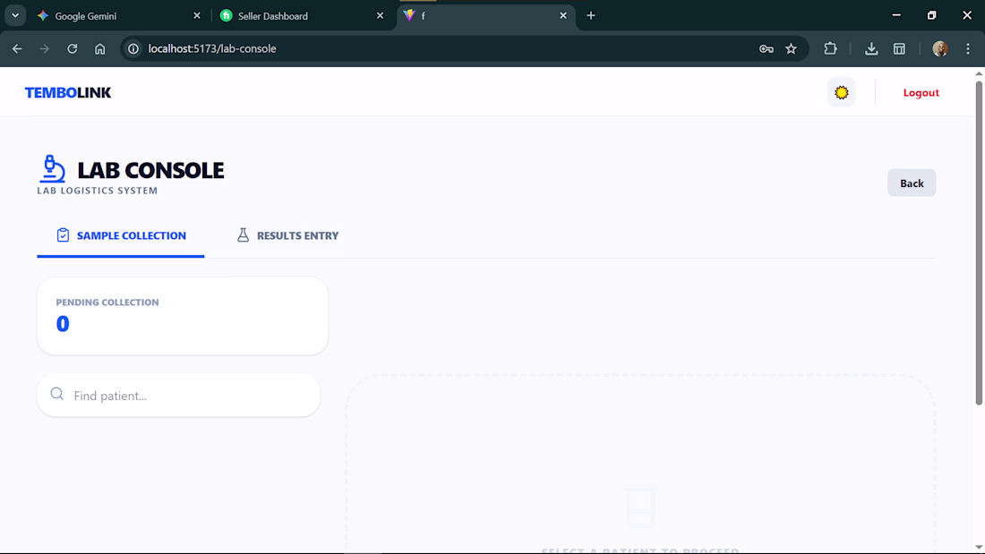Close the Seller Dashboard tab
Screen dimensions: 985x554
point(380,16)
